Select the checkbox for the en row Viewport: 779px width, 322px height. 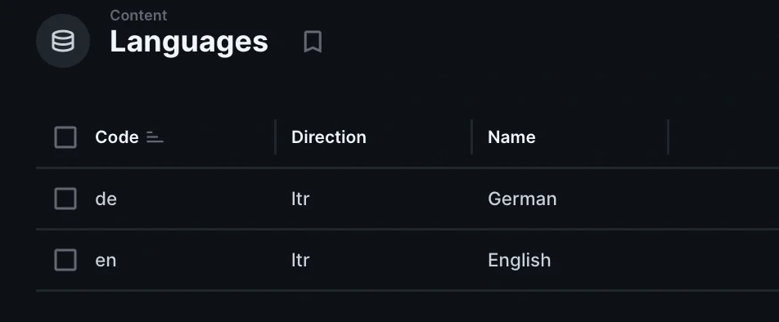tap(65, 260)
